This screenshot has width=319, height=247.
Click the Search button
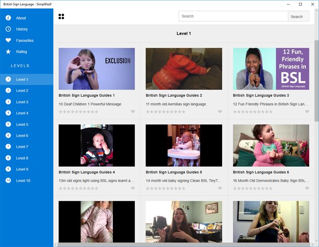point(299,17)
